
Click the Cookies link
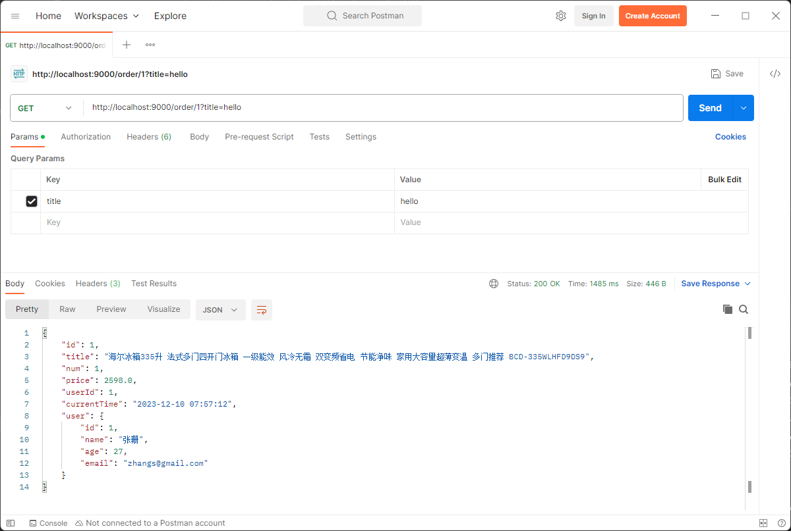coord(730,137)
